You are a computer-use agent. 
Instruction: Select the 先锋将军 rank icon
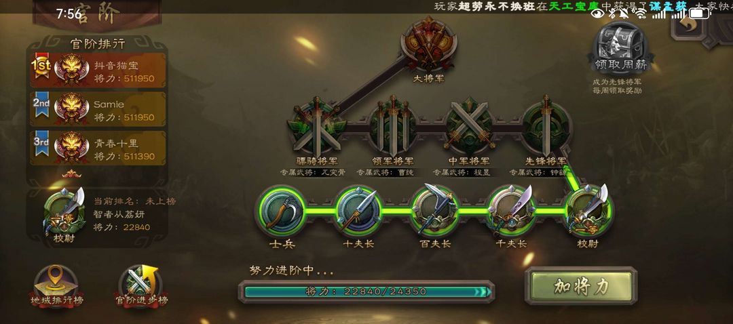click(546, 126)
